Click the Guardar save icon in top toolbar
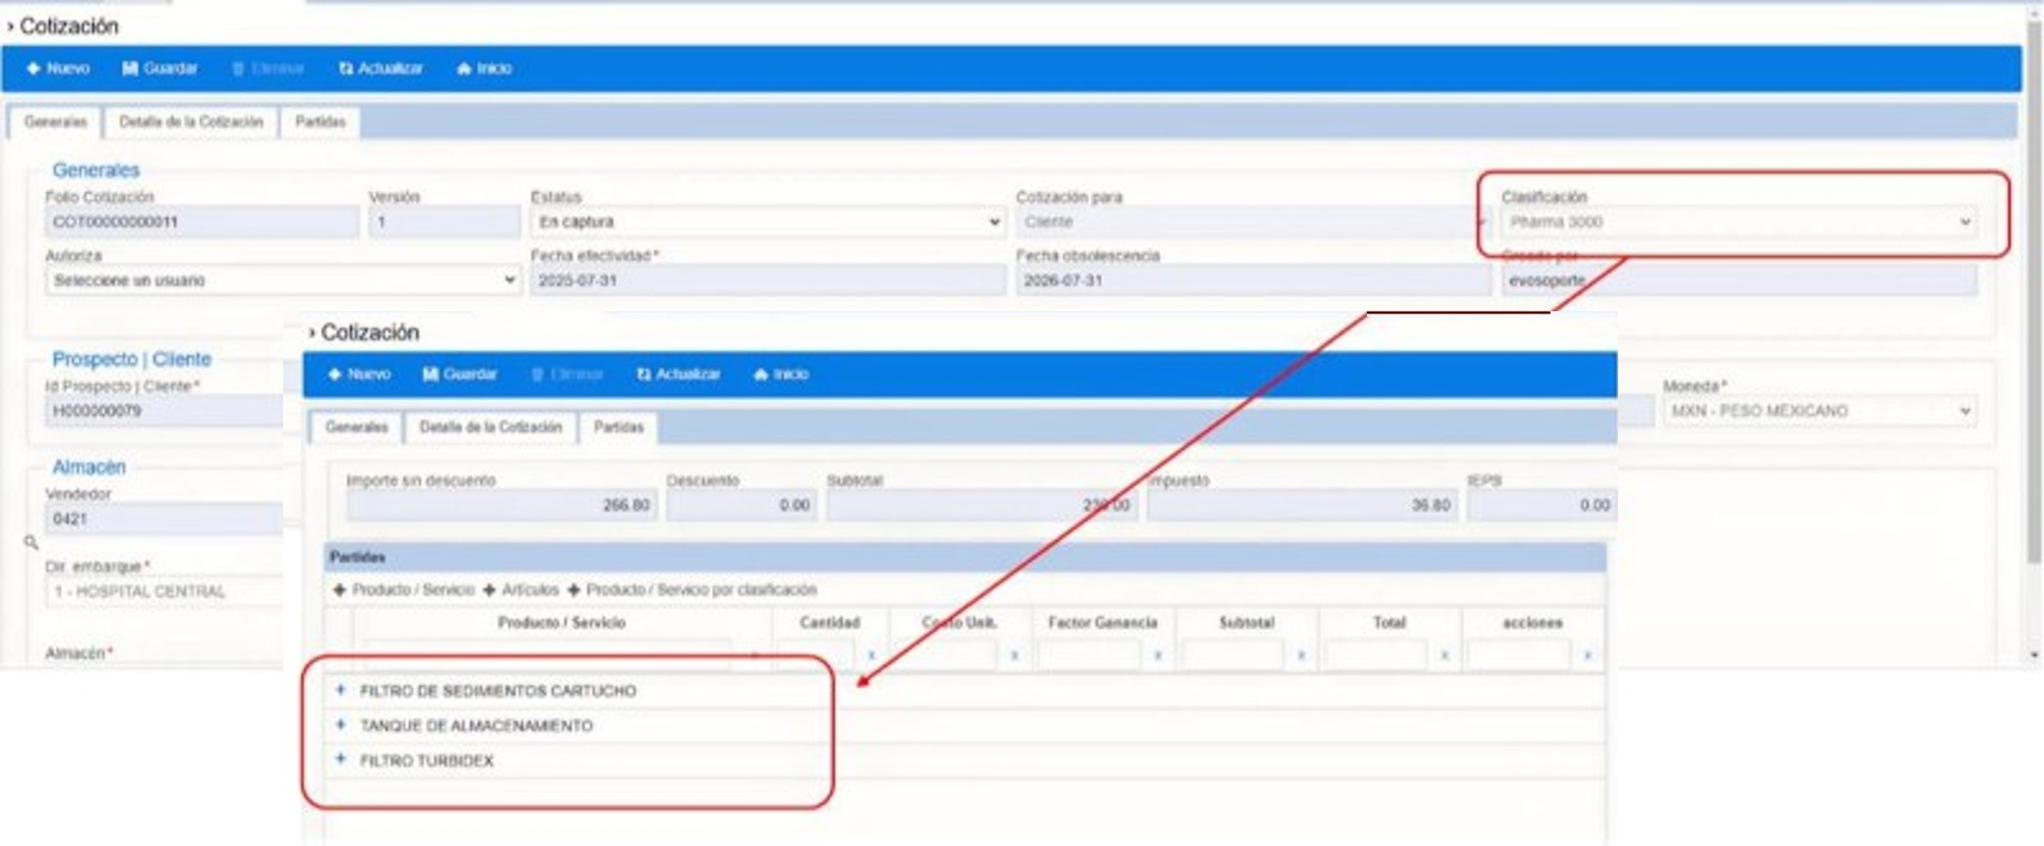This screenshot has width=2044, height=846. [129, 68]
